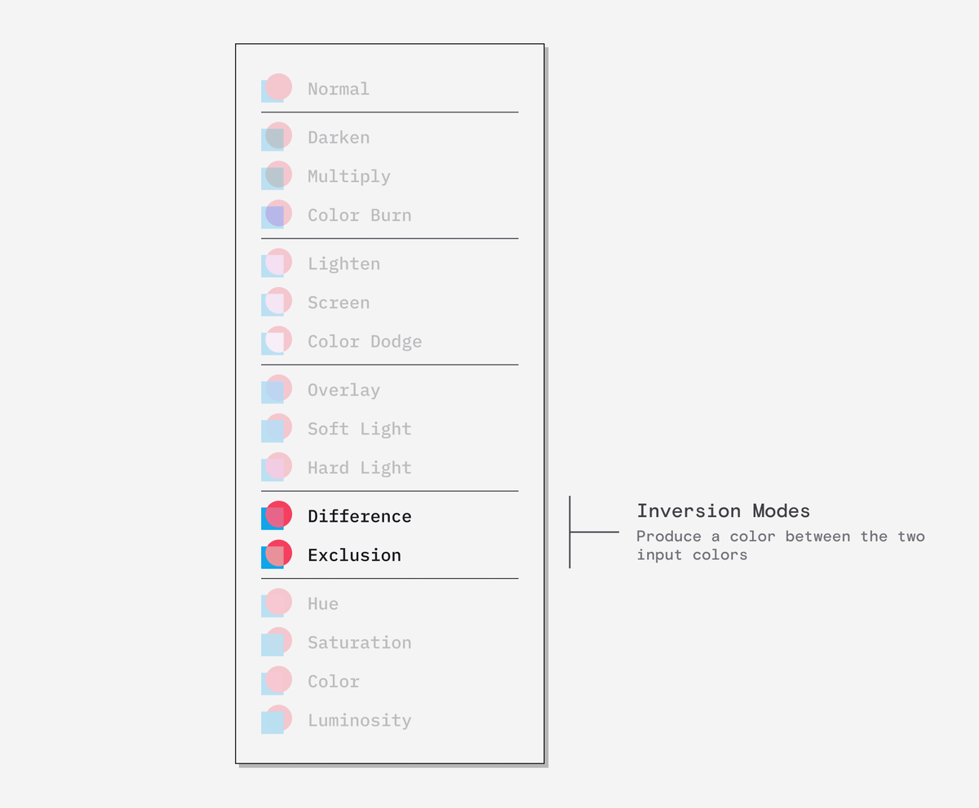Choose the Hard Light mode
Image resolution: width=979 pixels, height=808 pixels.
pos(359,468)
